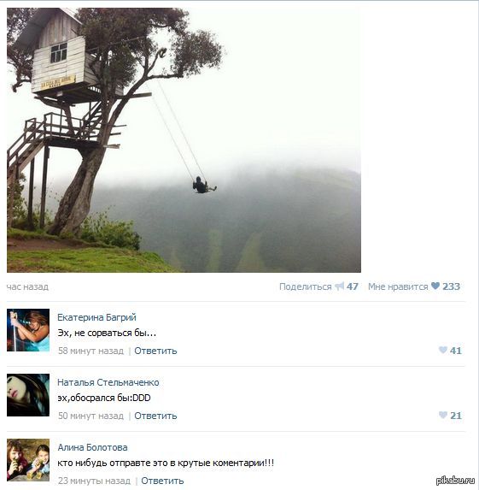479x490 pixels.
Task: Click the час назад post timestamp
Action: point(27,286)
